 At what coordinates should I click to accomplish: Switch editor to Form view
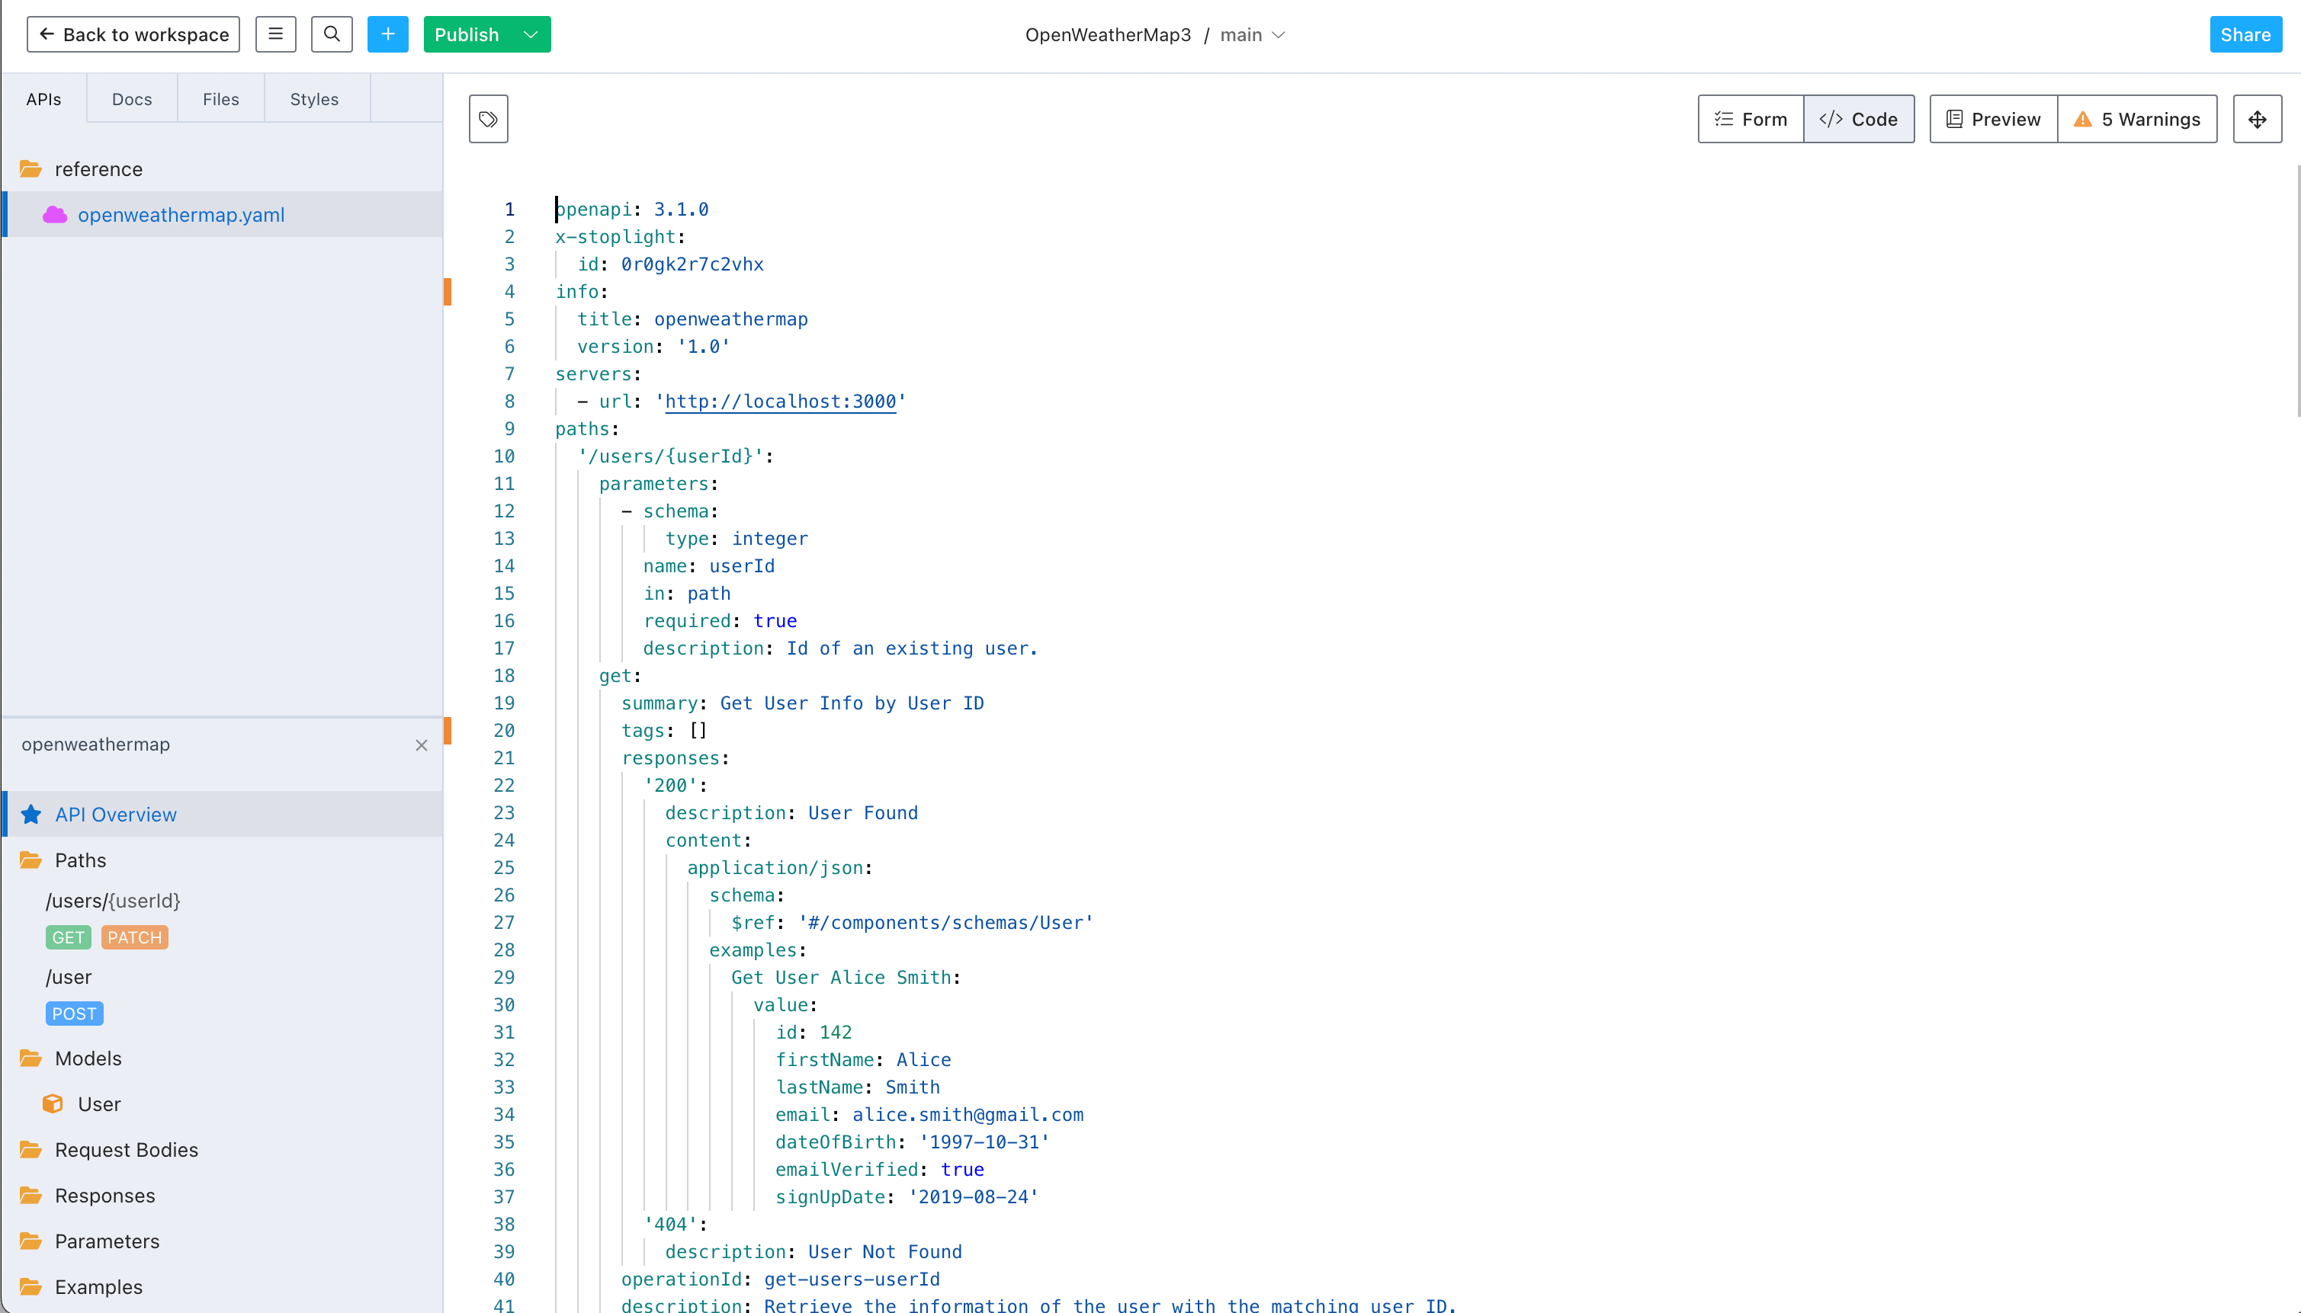[x=1750, y=119]
